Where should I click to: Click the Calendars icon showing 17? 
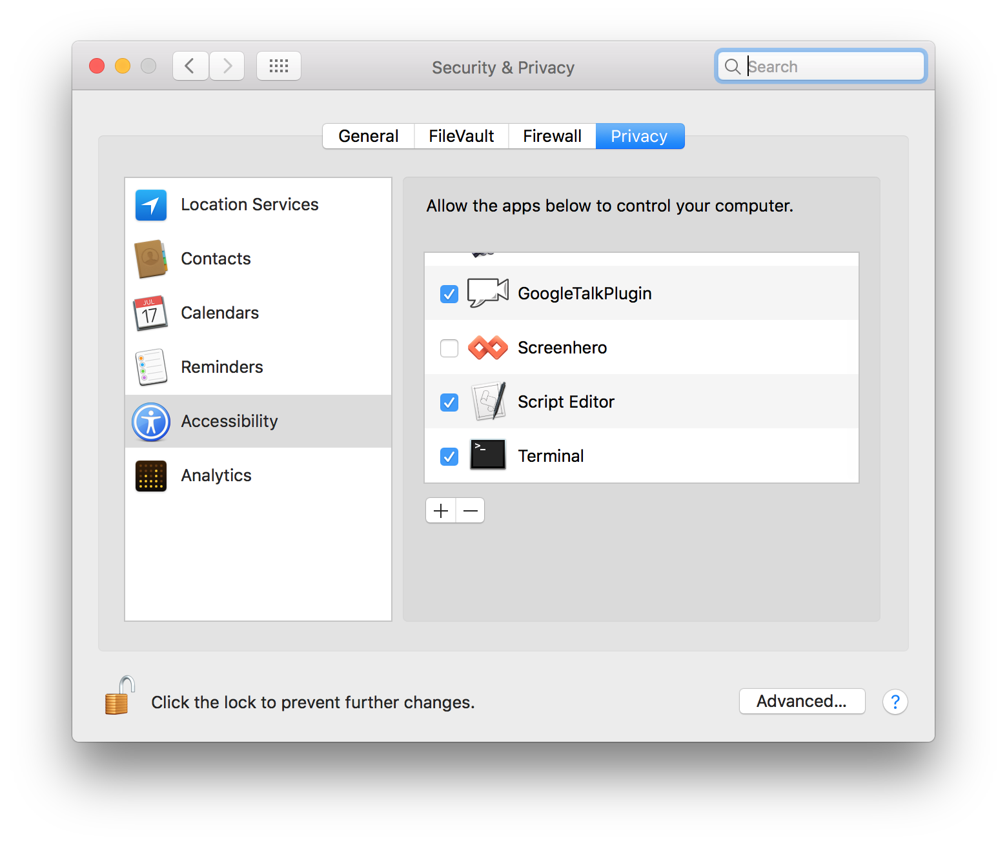coord(150,313)
